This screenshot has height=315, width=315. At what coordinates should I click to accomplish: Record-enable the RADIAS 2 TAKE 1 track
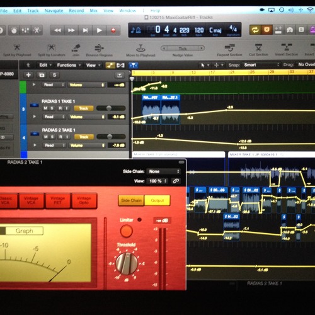tap(60, 137)
